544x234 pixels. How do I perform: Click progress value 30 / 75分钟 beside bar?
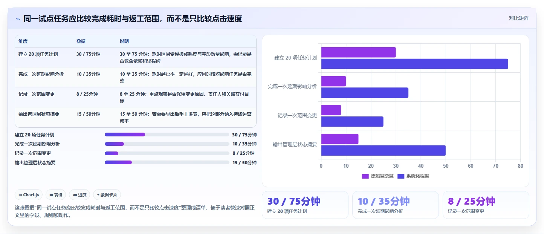pos(244,135)
